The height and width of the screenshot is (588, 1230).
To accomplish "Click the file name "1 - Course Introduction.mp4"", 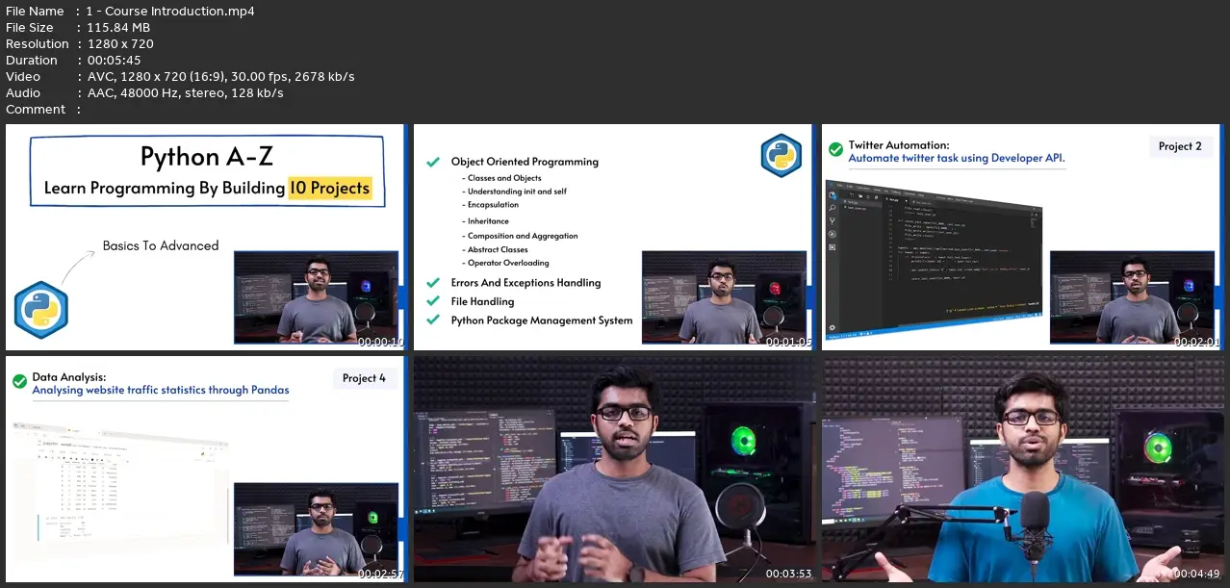I will click(170, 11).
